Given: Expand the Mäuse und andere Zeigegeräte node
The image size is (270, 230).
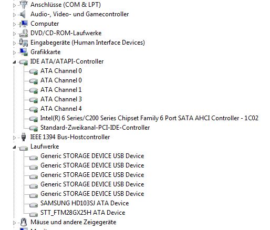Looking at the screenshot, I should click(x=14, y=223).
